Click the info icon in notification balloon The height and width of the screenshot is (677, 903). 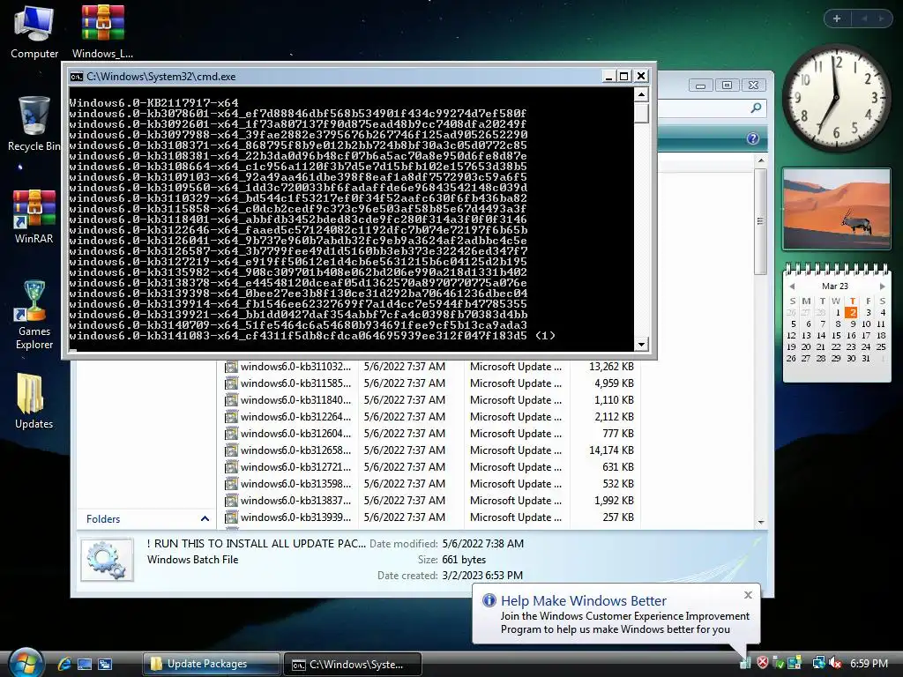[x=489, y=600]
